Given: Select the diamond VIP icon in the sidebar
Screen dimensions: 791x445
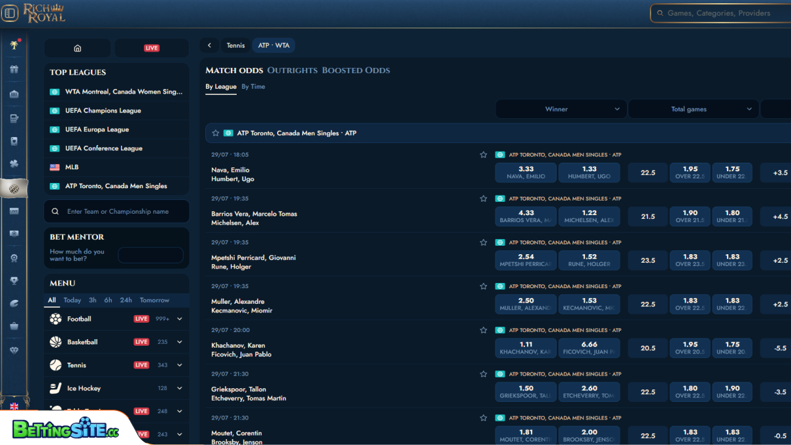Looking at the screenshot, I should tap(14, 349).
